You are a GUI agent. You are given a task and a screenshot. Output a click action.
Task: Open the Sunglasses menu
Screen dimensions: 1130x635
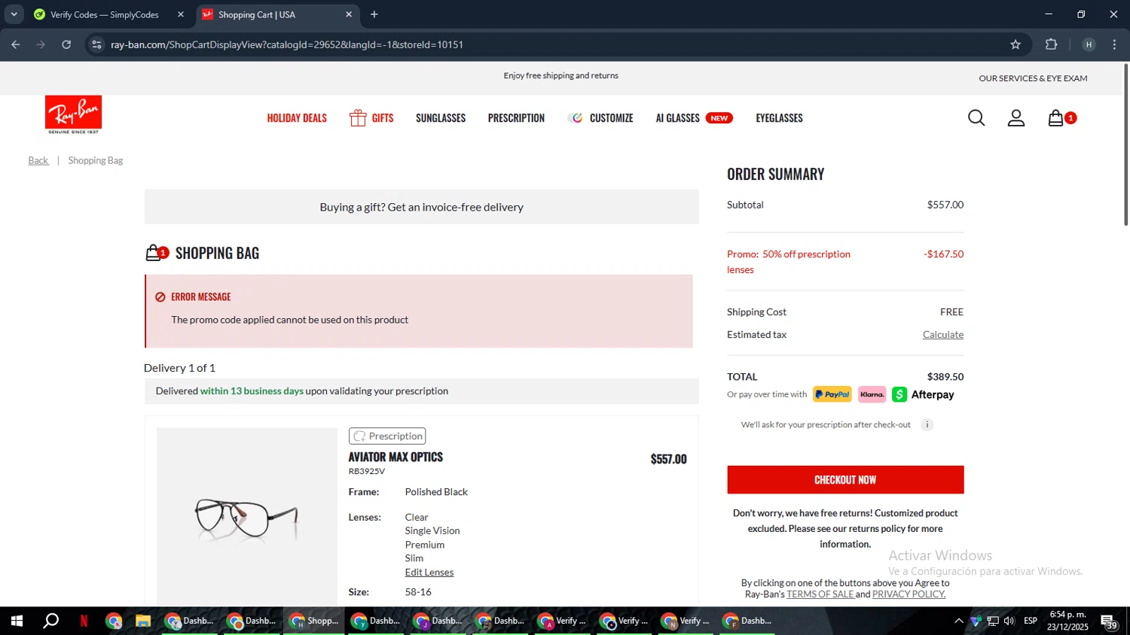click(441, 118)
